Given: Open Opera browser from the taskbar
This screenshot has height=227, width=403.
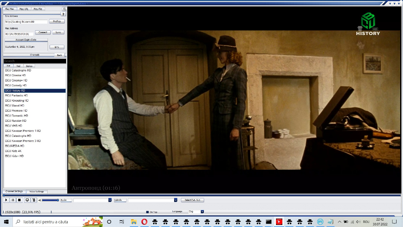Looking at the screenshot, I should 144,222.
